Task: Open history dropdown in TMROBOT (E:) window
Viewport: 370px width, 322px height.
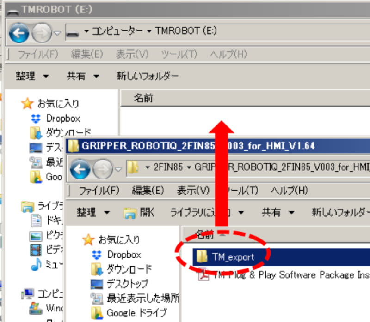Action: 57,33
